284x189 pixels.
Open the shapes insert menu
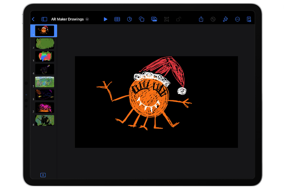(141, 19)
